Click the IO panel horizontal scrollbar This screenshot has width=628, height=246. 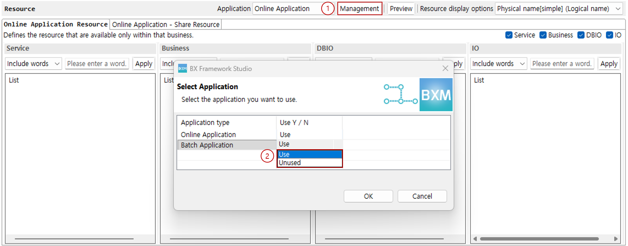539,239
